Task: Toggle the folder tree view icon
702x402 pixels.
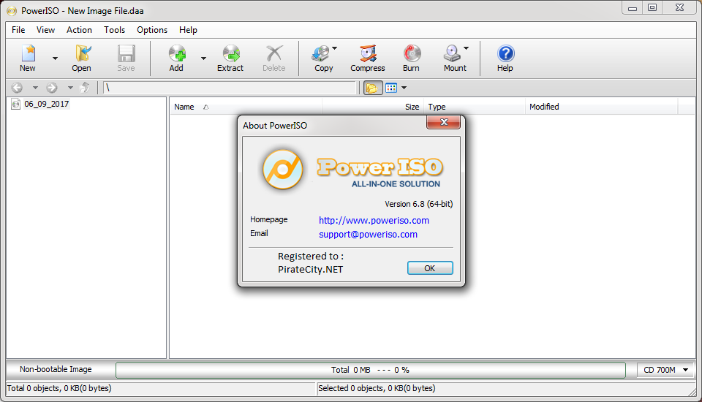Action: pyautogui.click(x=372, y=88)
